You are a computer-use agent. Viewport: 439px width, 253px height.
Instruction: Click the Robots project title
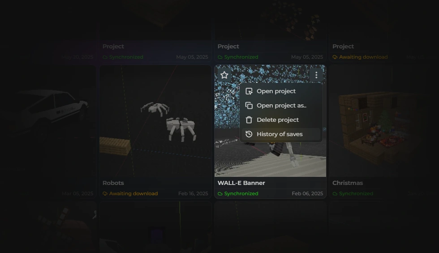(x=113, y=183)
